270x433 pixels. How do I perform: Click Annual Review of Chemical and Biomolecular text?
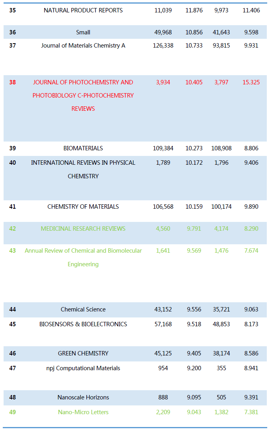(83, 251)
